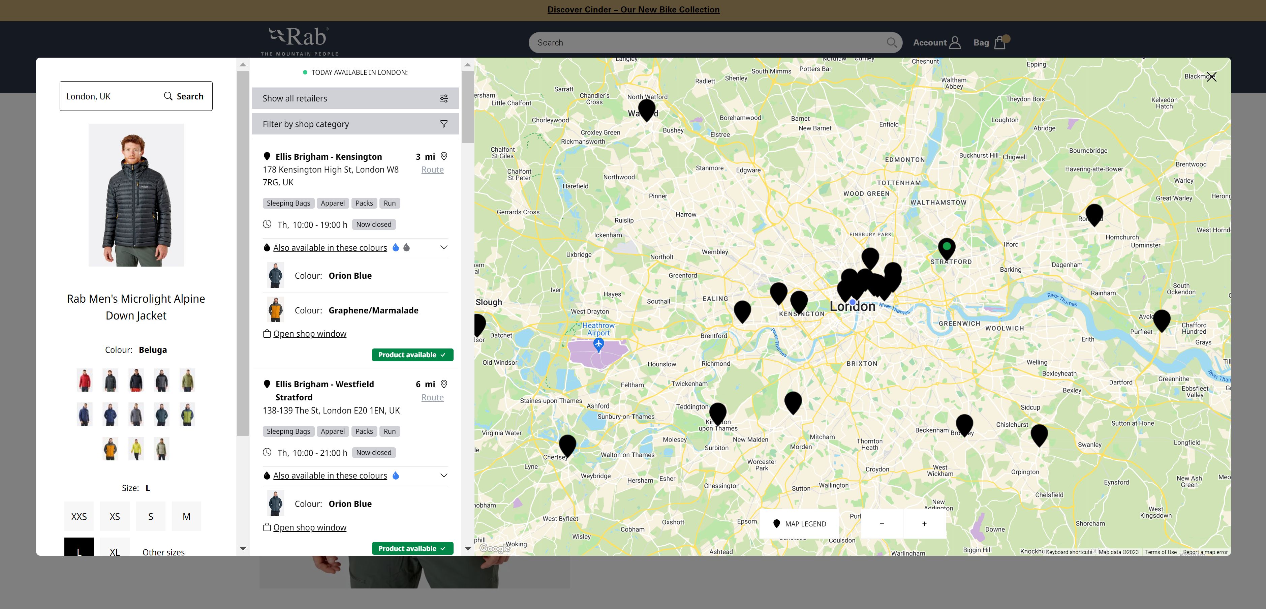
Task: Select size S
Action: click(x=150, y=516)
